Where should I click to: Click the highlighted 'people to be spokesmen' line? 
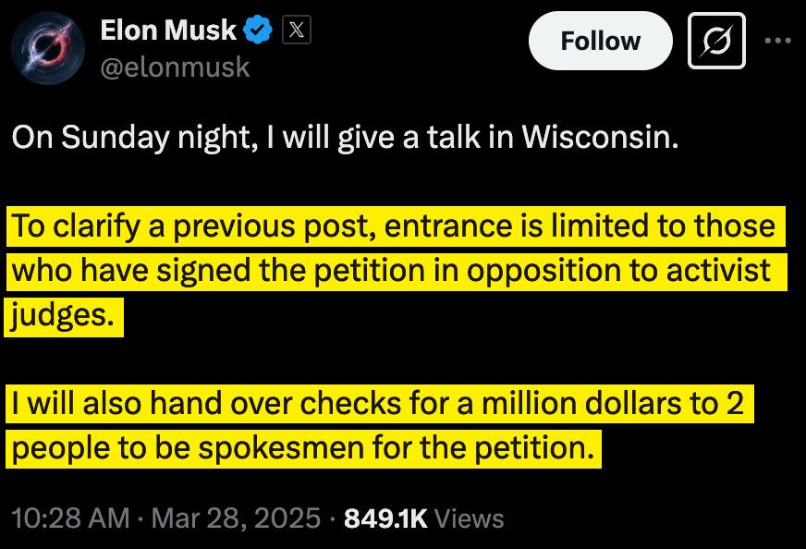click(x=303, y=448)
